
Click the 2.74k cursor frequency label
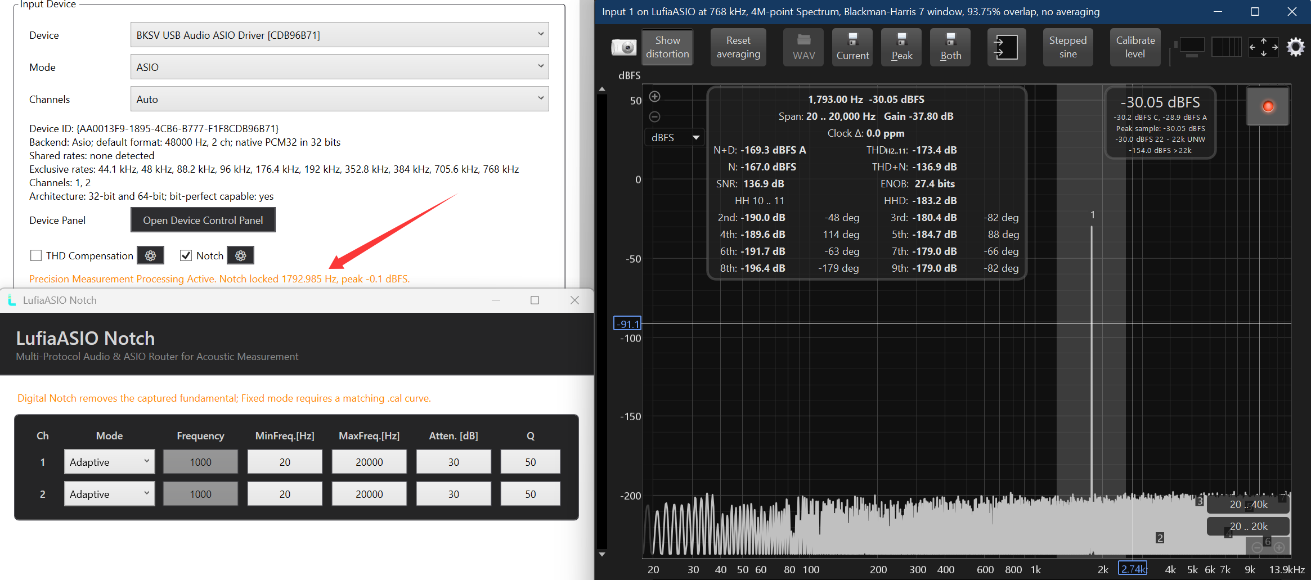[1133, 569]
